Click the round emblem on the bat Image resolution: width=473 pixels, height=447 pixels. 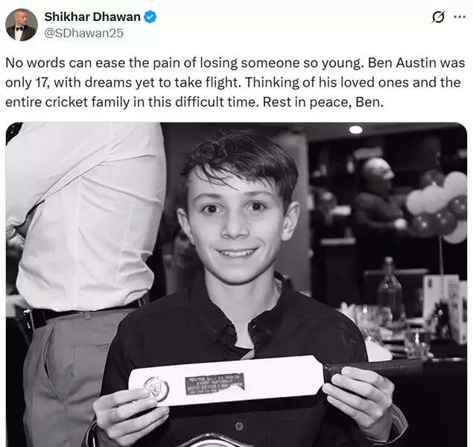click(156, 390)
